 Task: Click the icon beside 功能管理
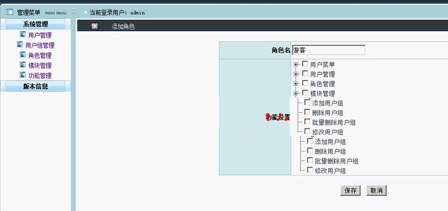point(23,75)
